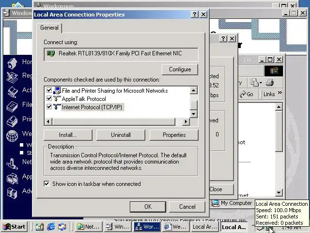Open the Mail button dropdown arrow
This screenshot has width=310, height=233.
tap(261, 83)
